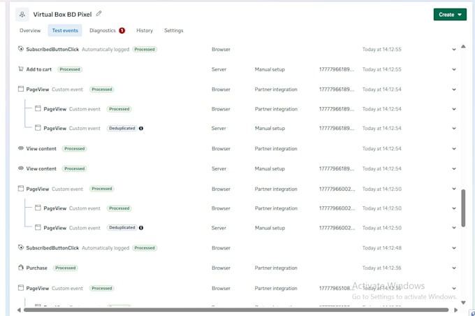This screenshot has height=316, width=475.
Task: Click the Add to cart event name
Action: coord(39,69)
